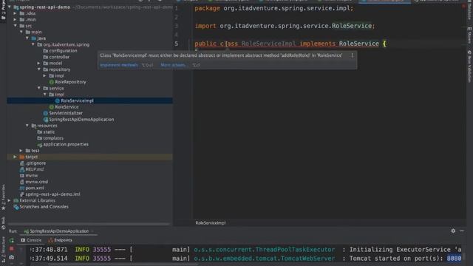Hide the Run tool window with minus icon

click(x=462, y=231)
